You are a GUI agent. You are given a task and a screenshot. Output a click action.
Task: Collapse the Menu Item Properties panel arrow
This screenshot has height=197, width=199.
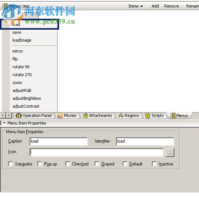pyautogui.click(x=4, y=123)
